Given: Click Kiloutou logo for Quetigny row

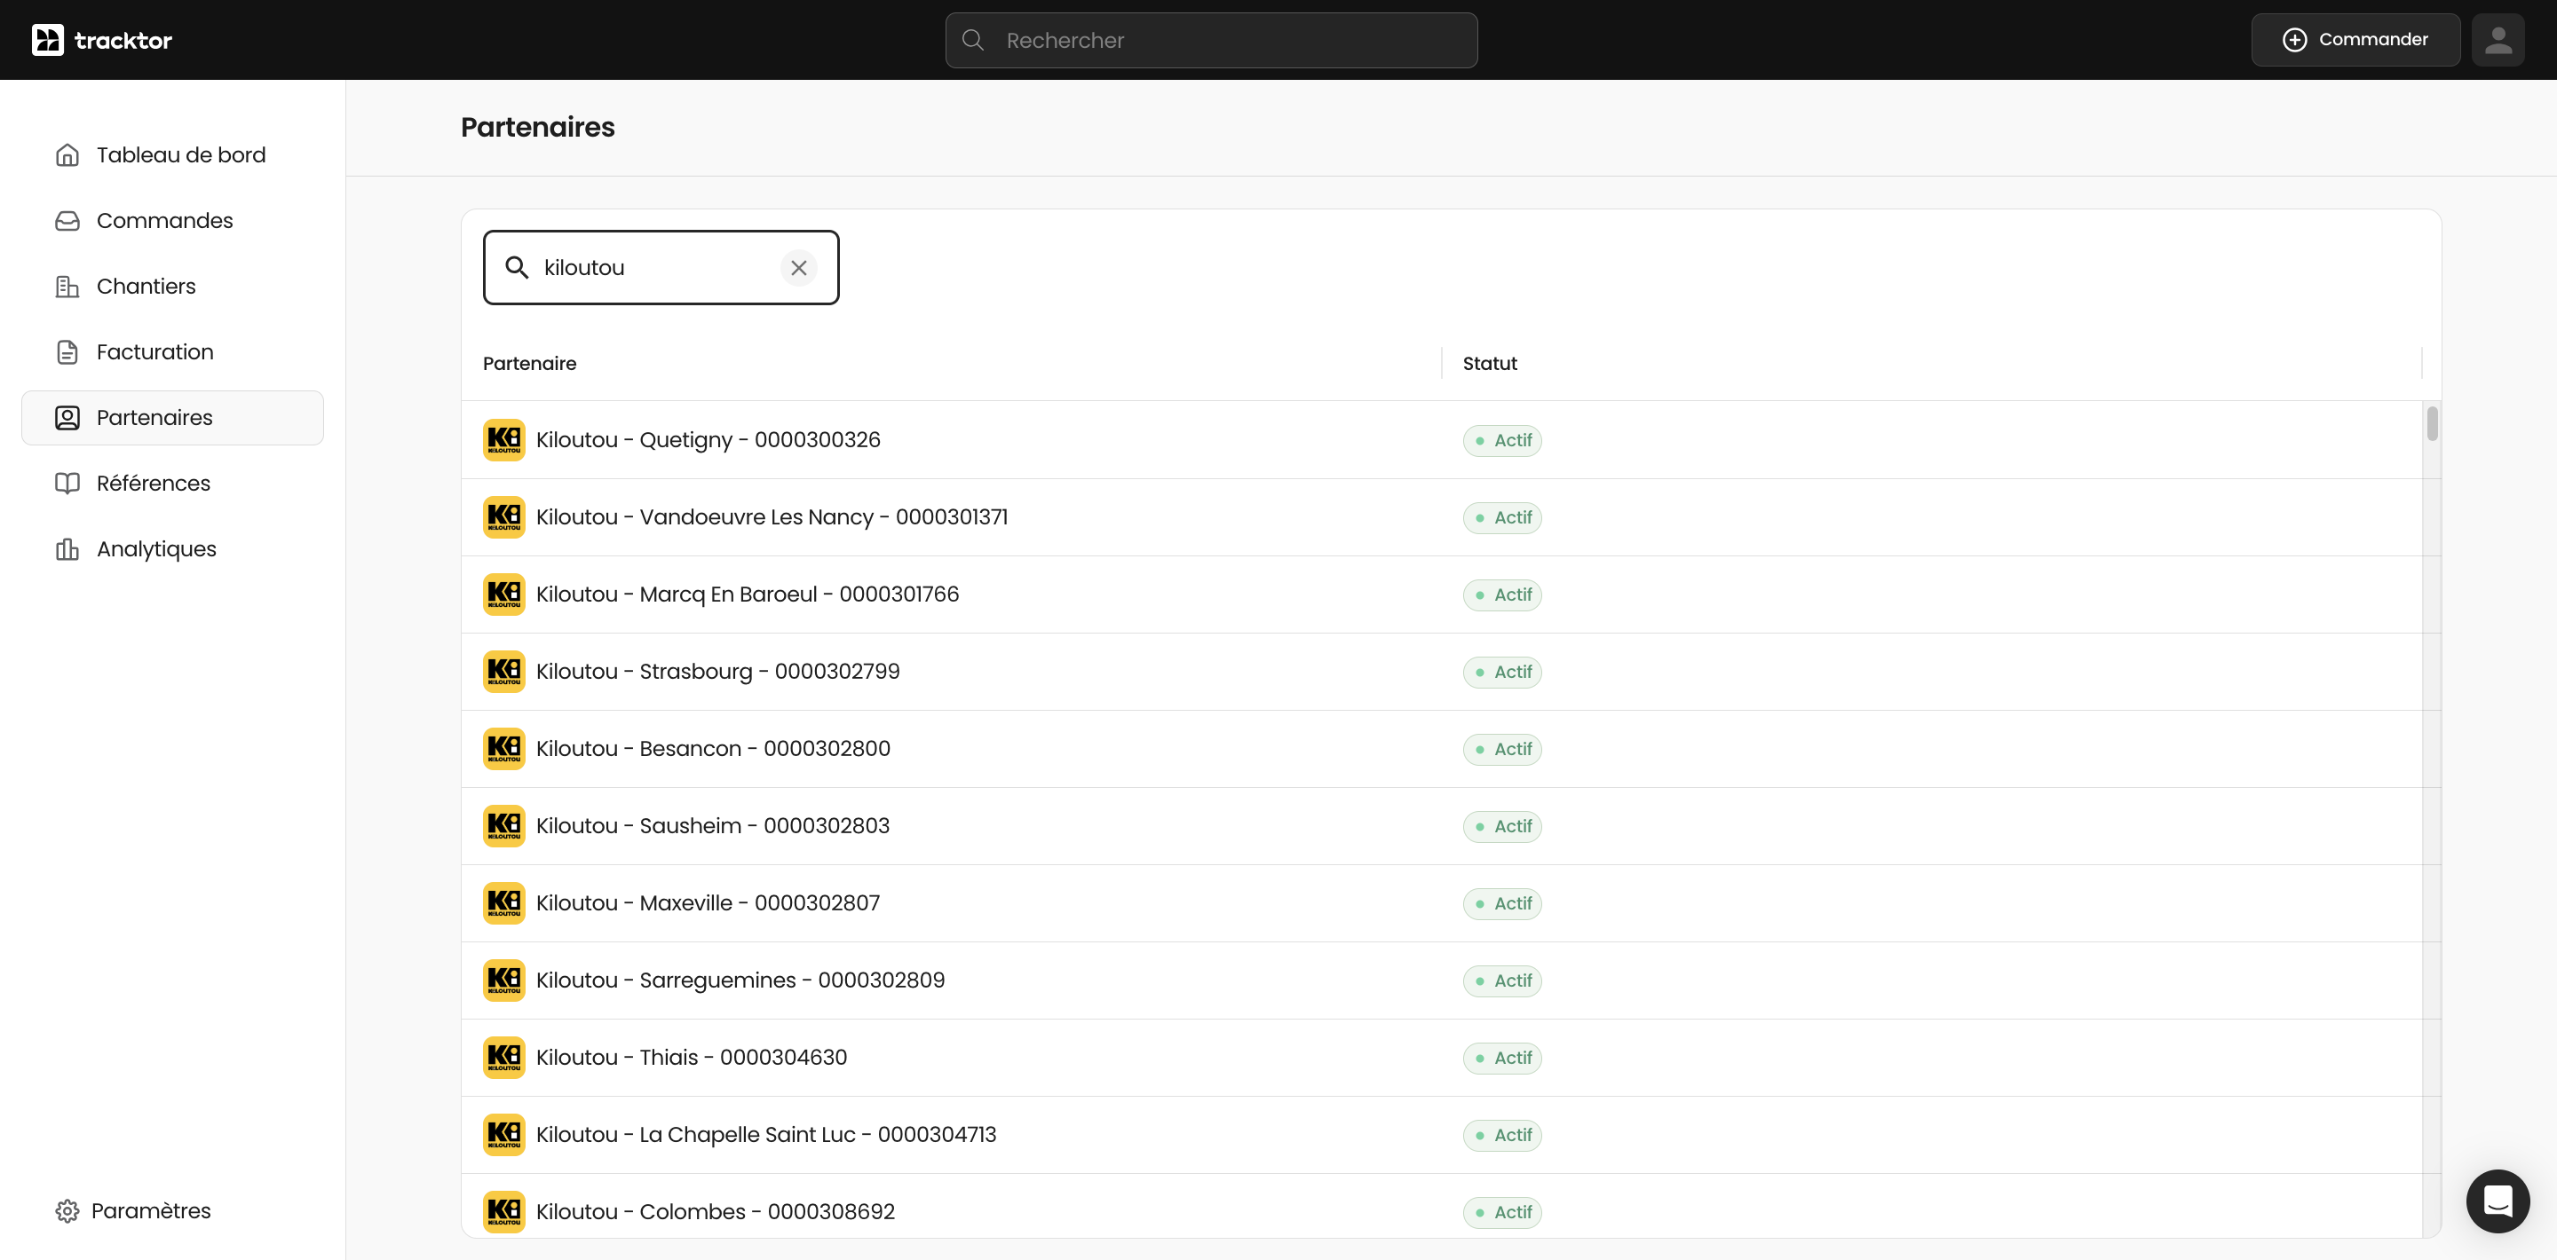Looking at the screenshot, I should [x=504, y=439].
